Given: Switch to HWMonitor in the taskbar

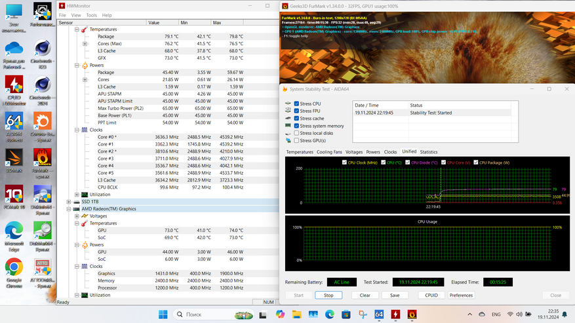Looking at the screenshot, I should [395, 314].
